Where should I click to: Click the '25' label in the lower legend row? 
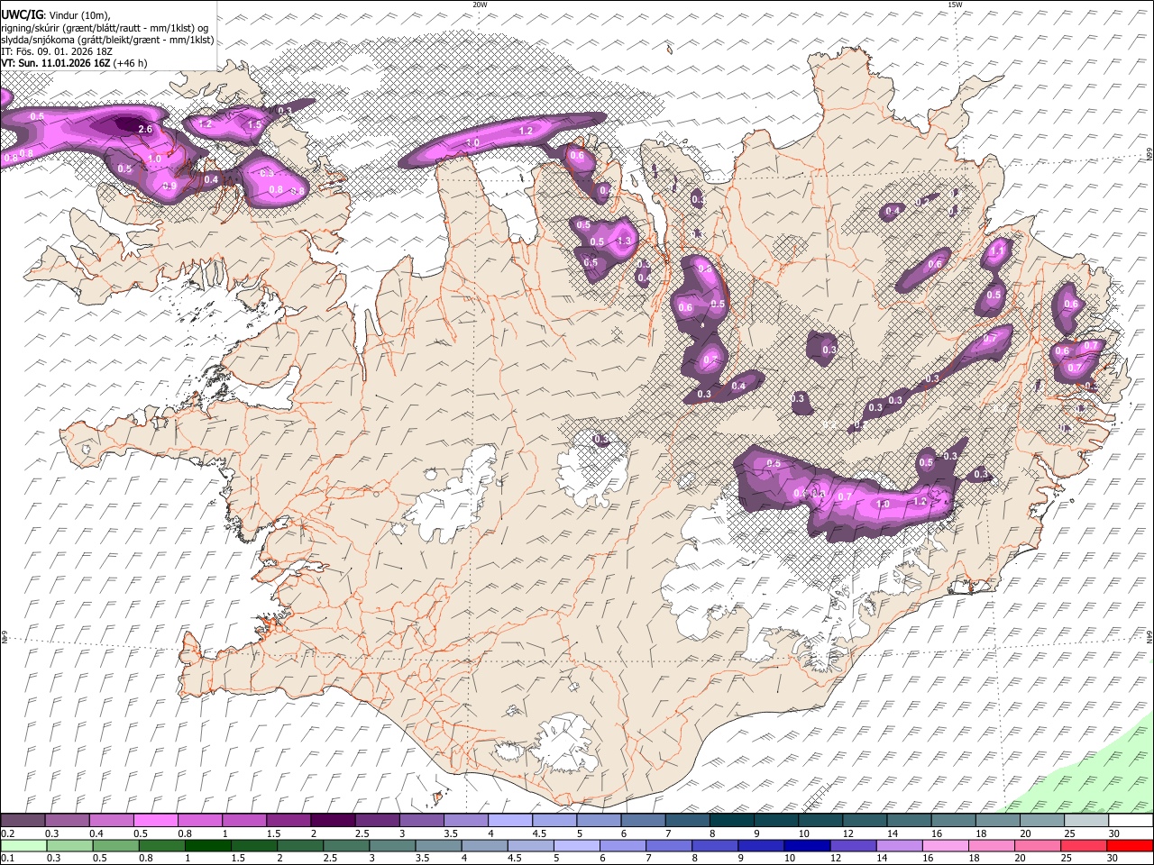tap(1067, 859)
